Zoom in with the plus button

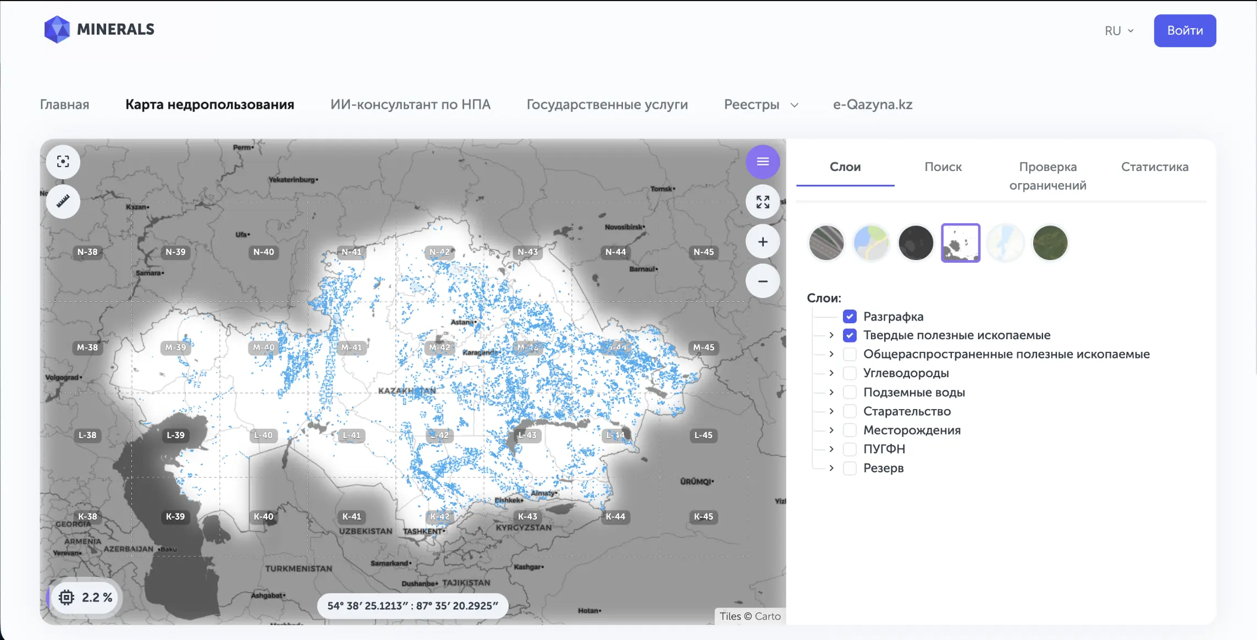coord(763,241)
